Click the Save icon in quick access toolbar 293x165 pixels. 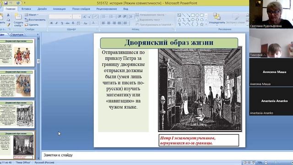tap(6, 3)
